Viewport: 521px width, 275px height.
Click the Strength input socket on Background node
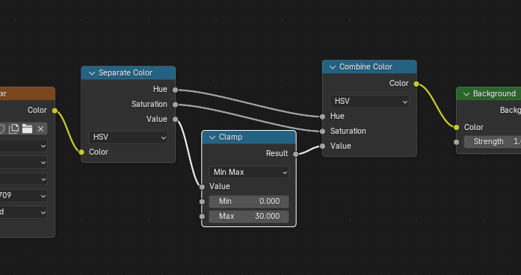457,142
